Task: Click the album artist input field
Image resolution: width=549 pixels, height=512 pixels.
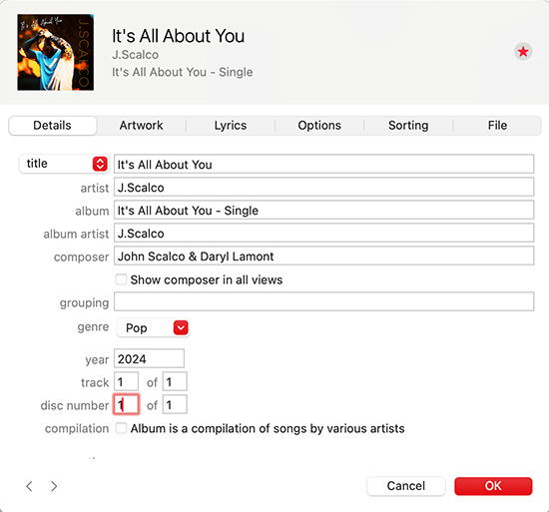Action: click(x=323, y=233)
